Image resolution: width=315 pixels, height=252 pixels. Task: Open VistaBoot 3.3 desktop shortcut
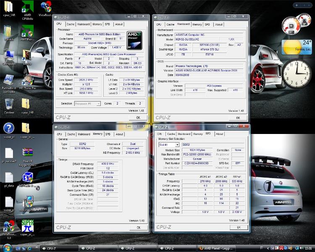click(x=9, y=229)
